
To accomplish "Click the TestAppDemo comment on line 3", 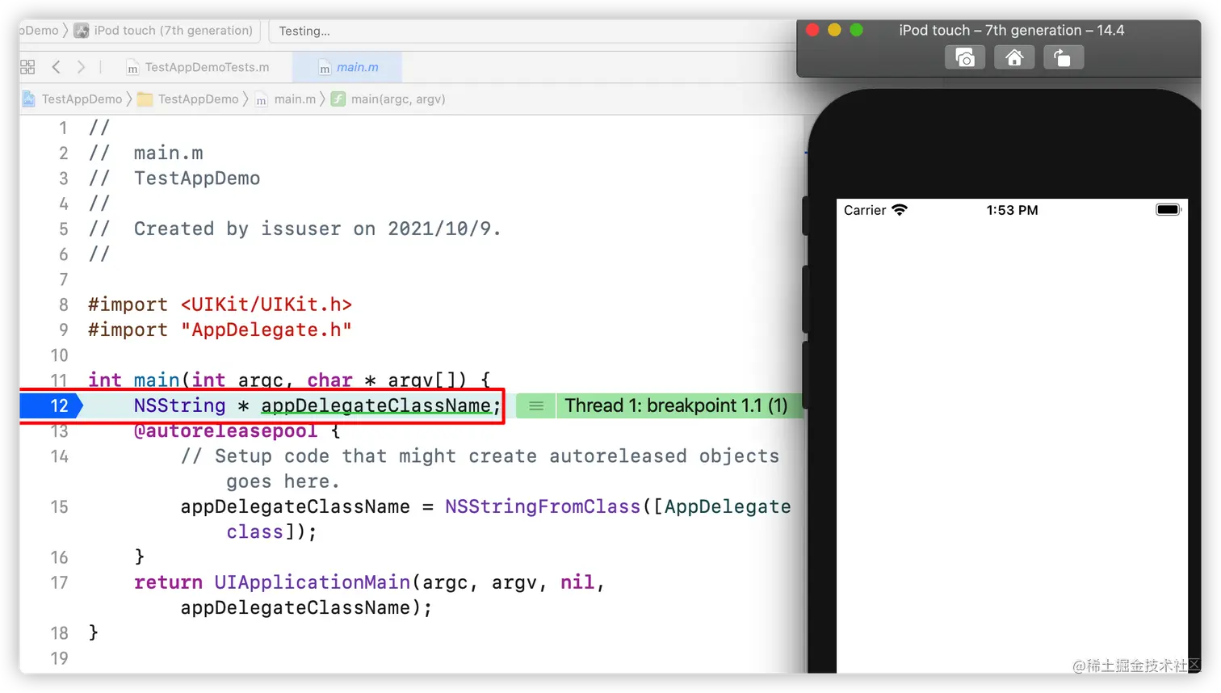I will click(197, 178).
